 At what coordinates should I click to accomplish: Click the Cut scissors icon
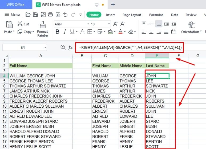pyautogui.click(x=20, y=24)
